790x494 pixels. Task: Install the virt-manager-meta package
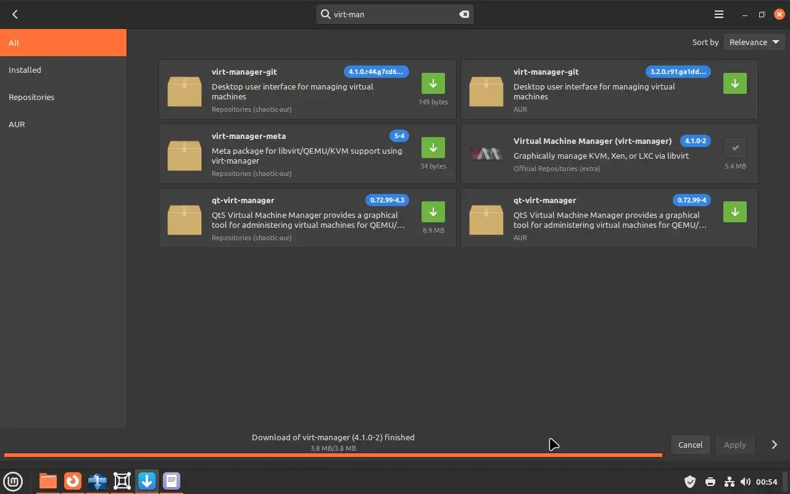[x=433, y=148]
